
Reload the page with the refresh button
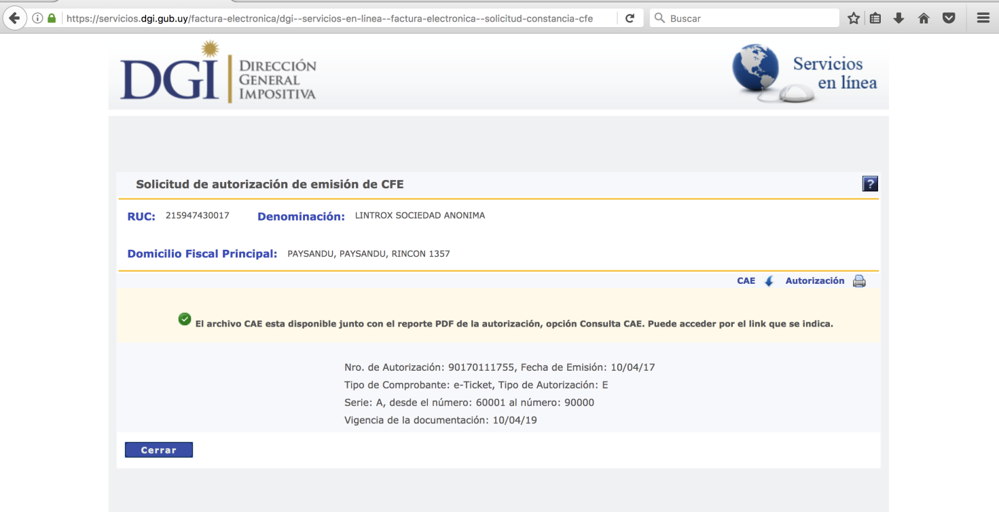pos(630,18)
